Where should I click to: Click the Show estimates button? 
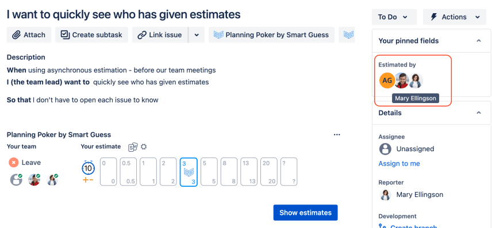pos(305,213)
